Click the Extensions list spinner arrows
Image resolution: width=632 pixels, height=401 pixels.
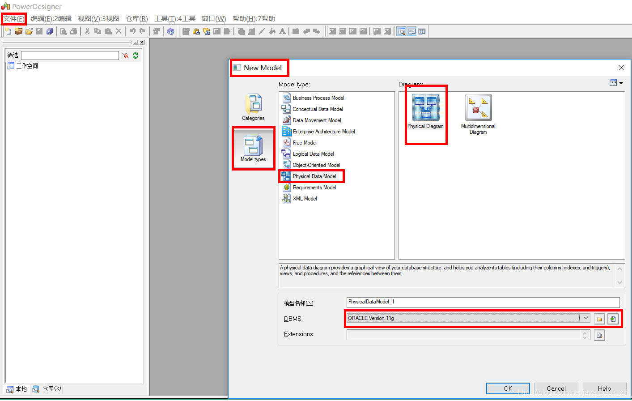[585, 335]
